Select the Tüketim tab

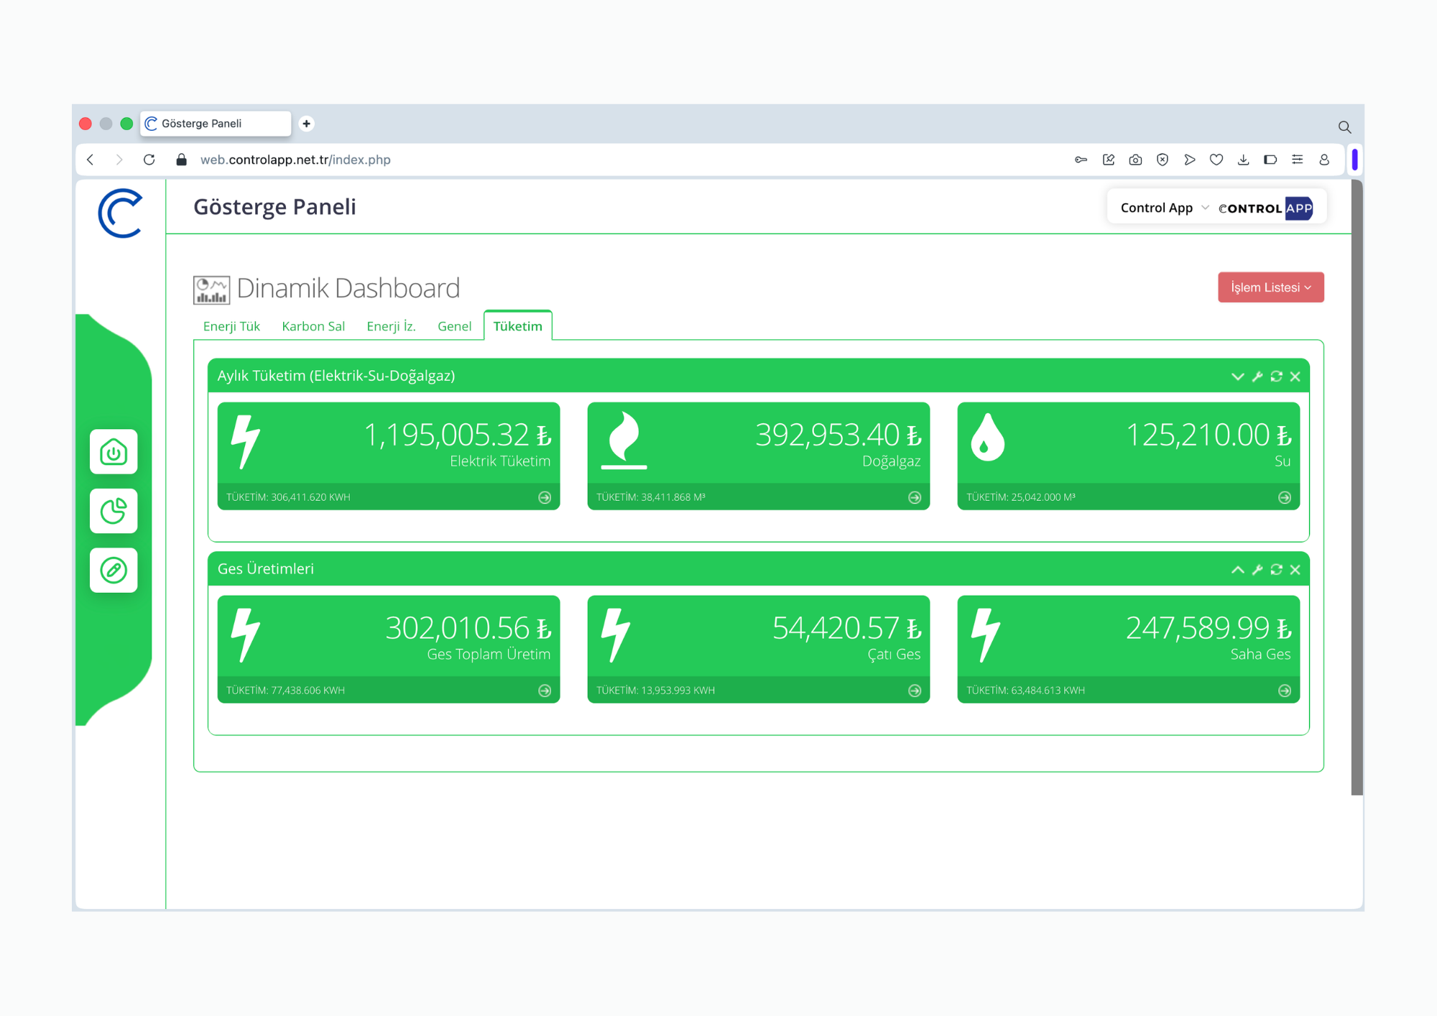(x=518, y=326)
